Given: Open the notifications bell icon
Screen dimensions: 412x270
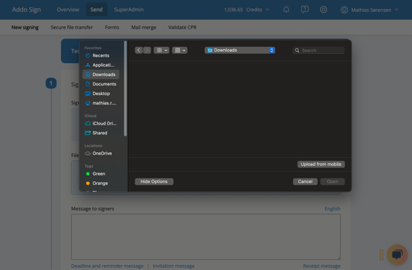Looking at the screenshot, I should [286, 10].
